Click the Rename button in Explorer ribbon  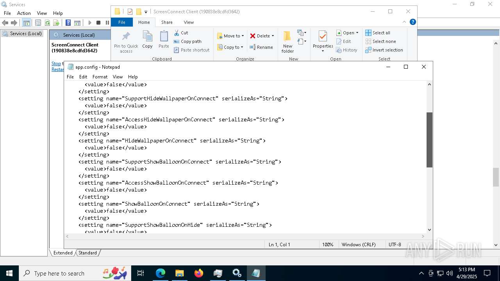tap(261, 47)
